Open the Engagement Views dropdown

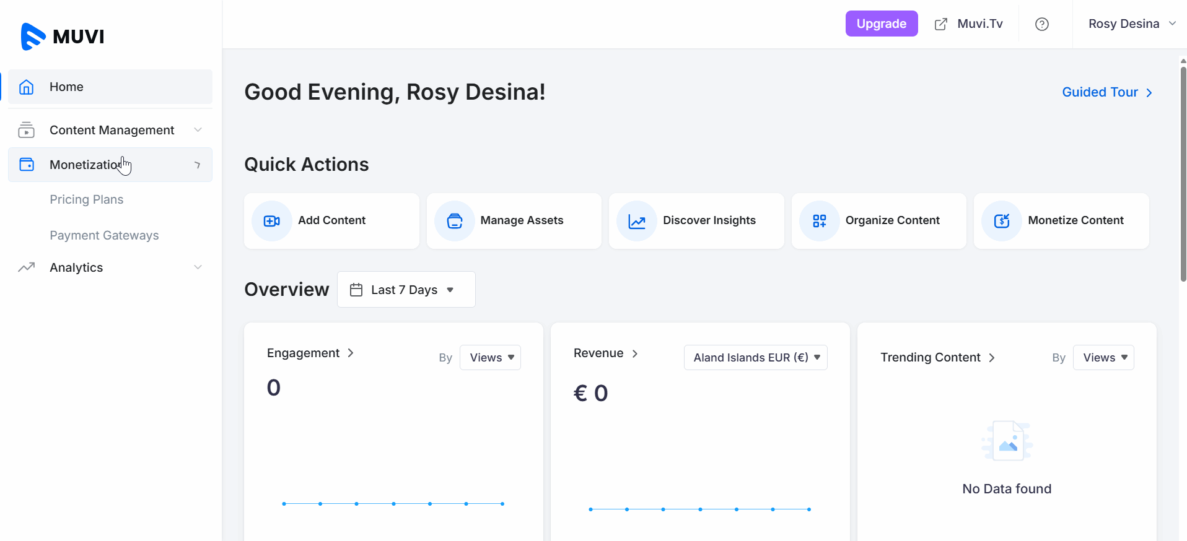pos(490,358)
